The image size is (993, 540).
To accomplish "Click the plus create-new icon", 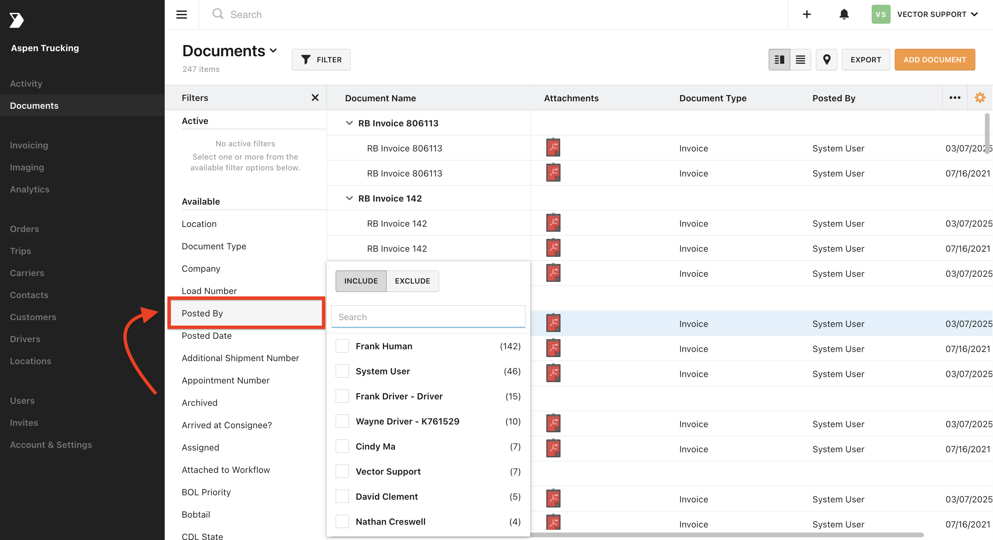I will point(806,15).
